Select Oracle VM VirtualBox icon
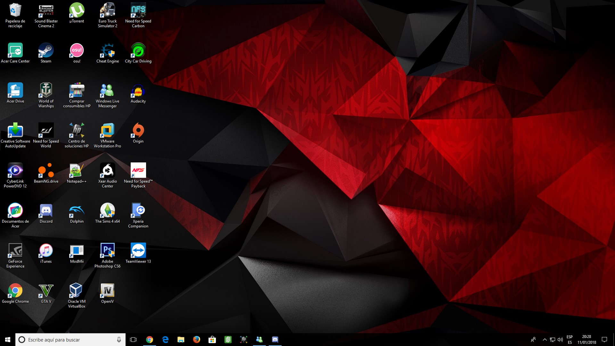Viewport: 615px width, 346px height. (77, 295)
